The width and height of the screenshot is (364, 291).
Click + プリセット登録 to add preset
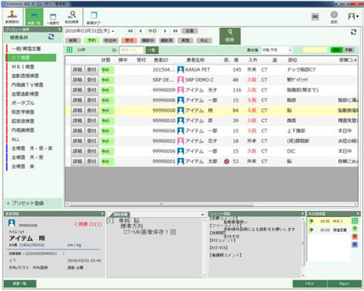click(x=25, y=203)
